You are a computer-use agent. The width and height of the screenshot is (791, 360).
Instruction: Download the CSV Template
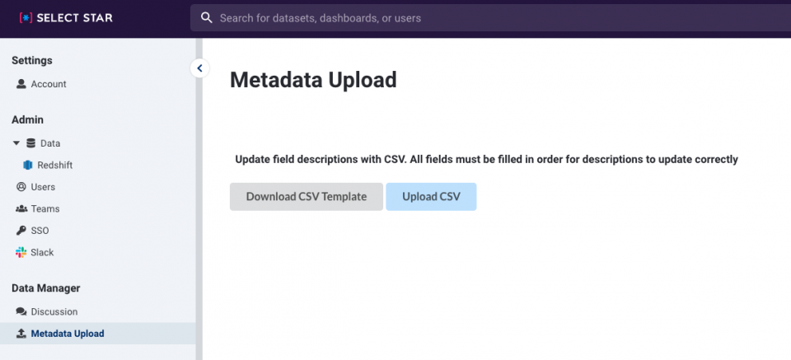307,197
